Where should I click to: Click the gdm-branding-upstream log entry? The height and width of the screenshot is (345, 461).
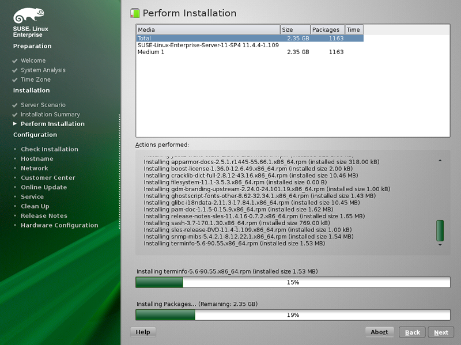[267, 189]
